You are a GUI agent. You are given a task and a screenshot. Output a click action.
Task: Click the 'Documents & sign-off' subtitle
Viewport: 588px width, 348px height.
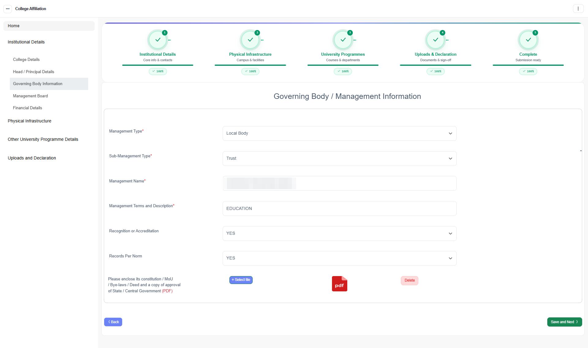(x=435, y=60)
